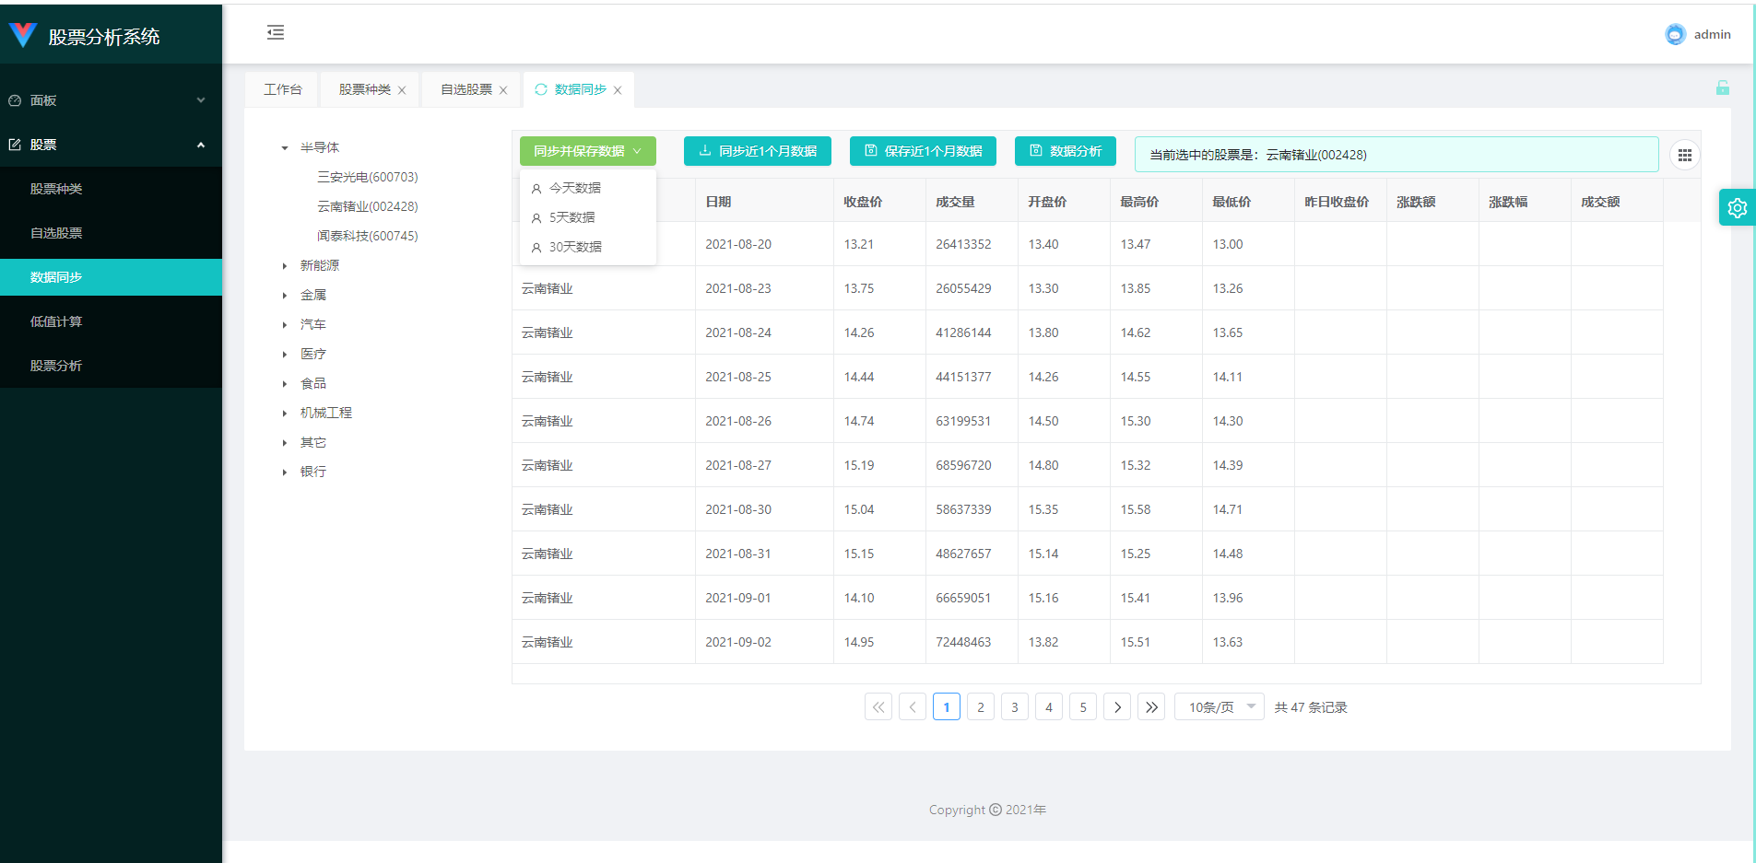Click the green lock icon
The width and height of the screenshot is (1756, 863).
[1722, 88]
